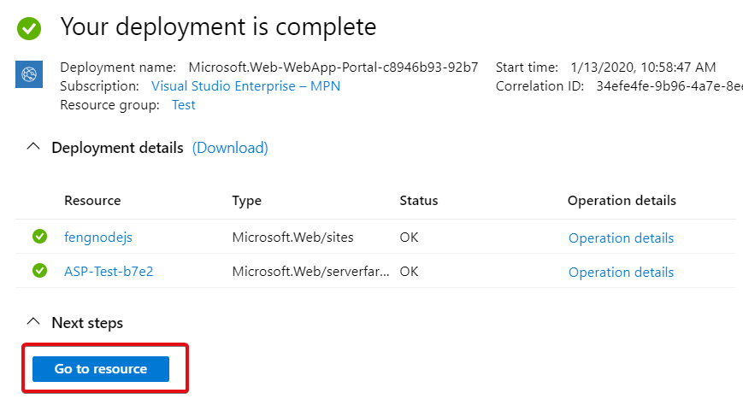Click the blue web app globe icon
Screen dimensions: 743x399
coord(29,74)
